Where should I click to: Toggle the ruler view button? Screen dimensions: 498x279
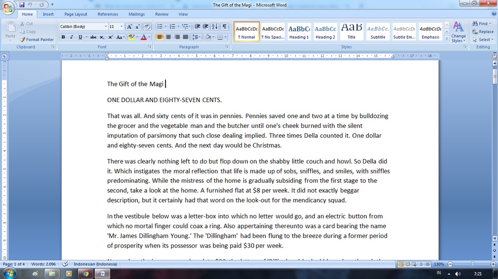(494, 56)
